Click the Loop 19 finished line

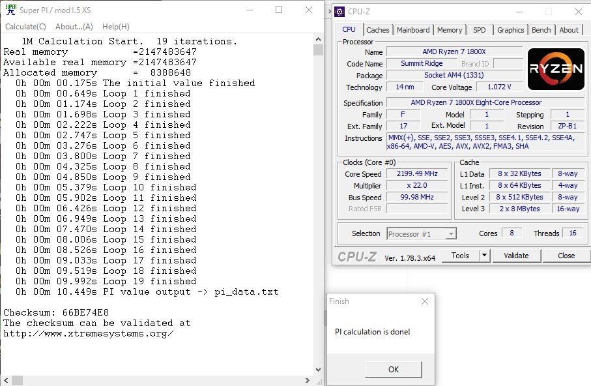(106, 282)
